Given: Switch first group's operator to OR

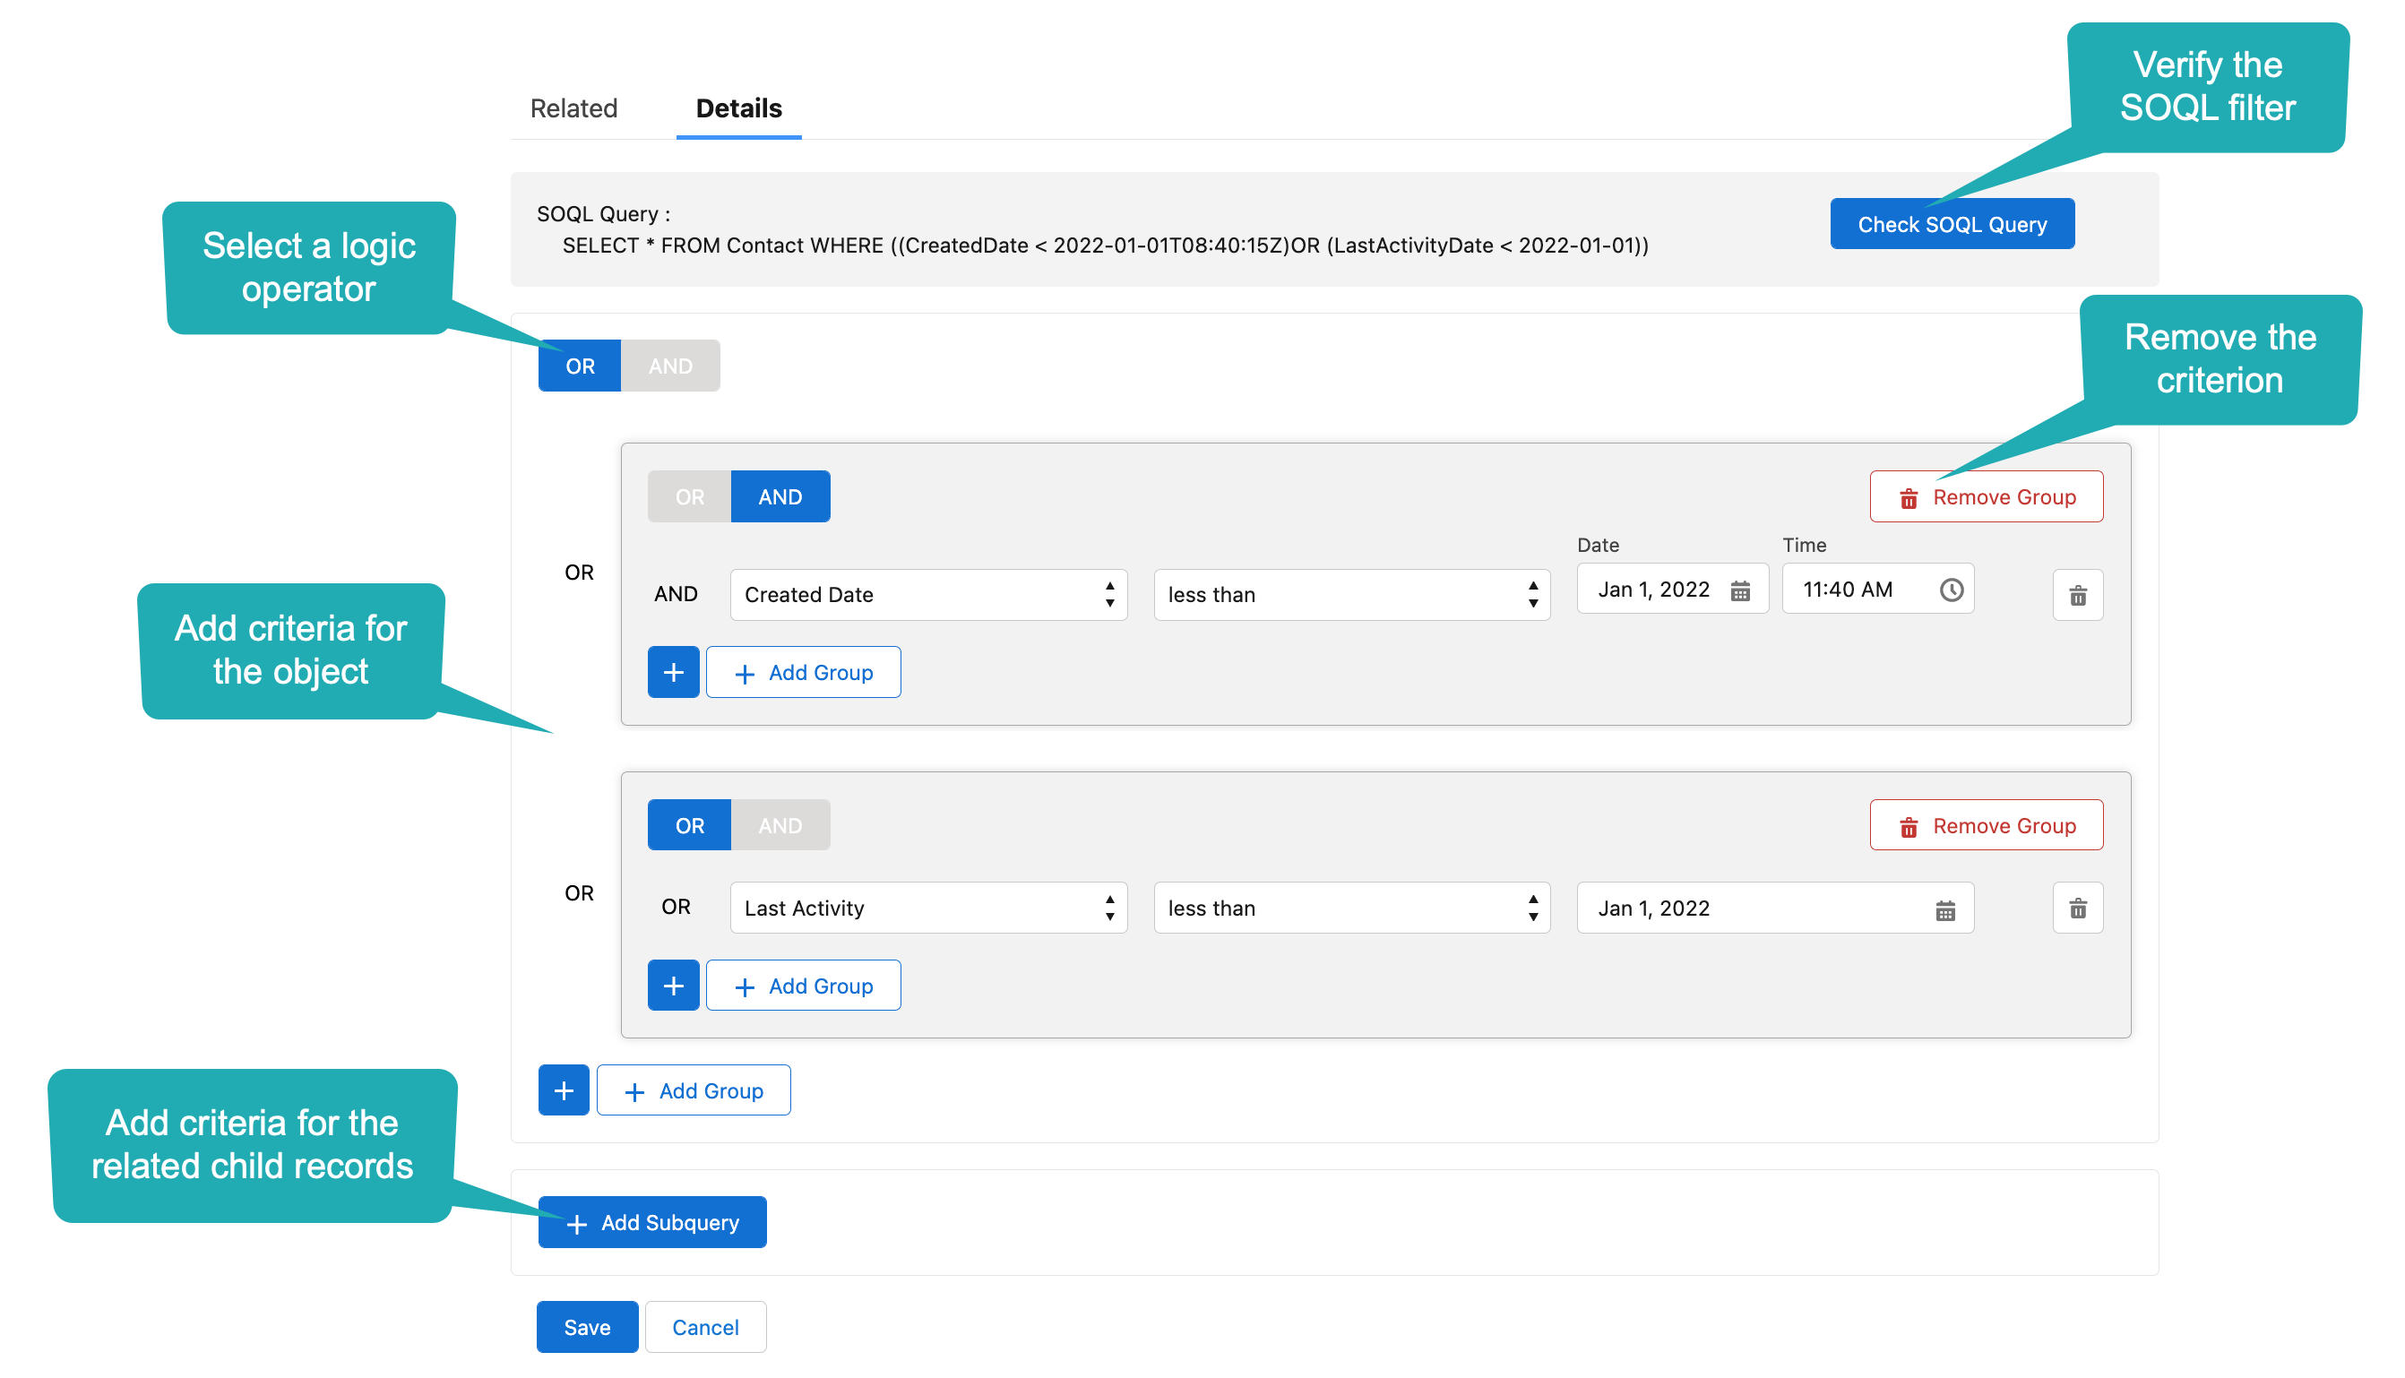Looking at the screenshot, I should click(x=688, y=496).
